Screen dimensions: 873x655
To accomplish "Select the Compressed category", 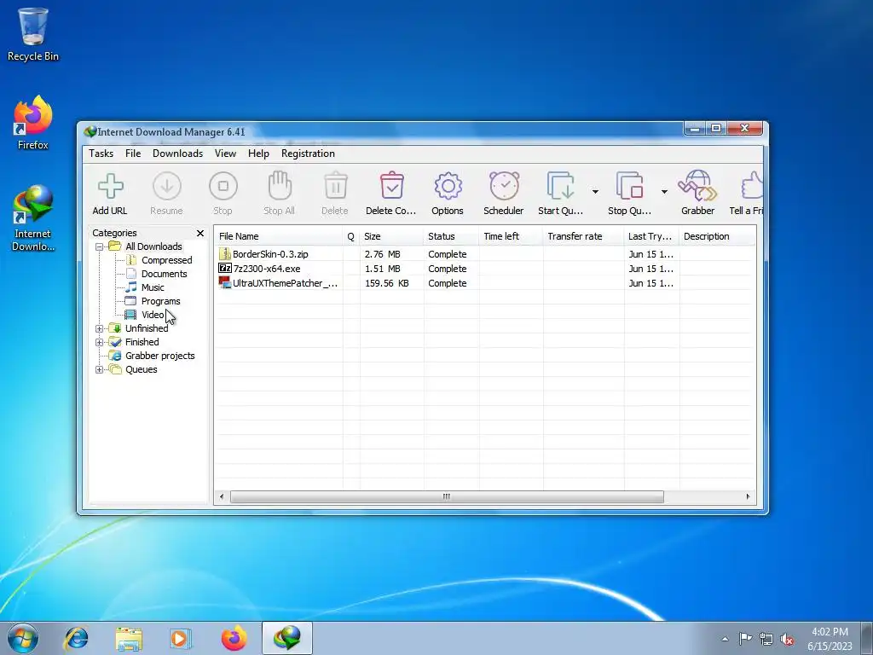I will pyautogui.click(x=166, y=260).
